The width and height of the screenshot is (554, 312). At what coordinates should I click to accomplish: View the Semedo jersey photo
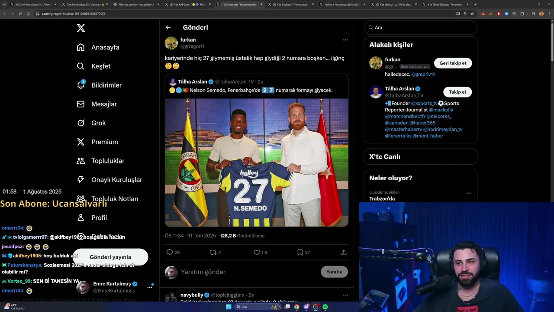[x=257, y=162]
